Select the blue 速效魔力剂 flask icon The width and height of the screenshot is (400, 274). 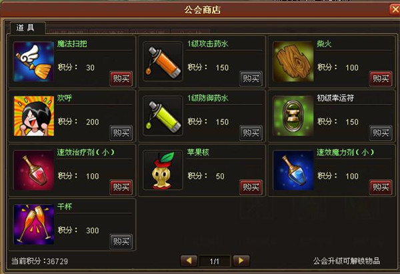[293, 171]
